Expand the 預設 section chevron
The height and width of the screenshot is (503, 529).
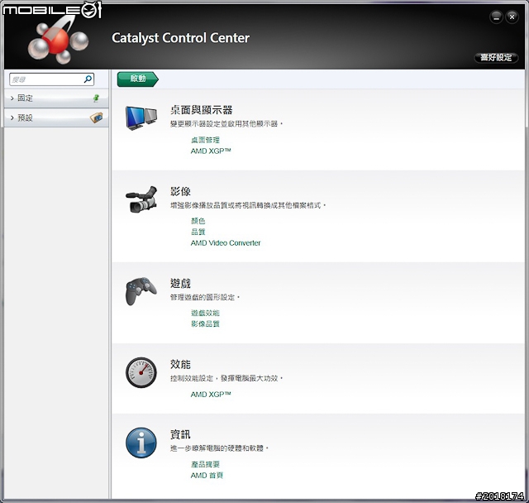12,117
